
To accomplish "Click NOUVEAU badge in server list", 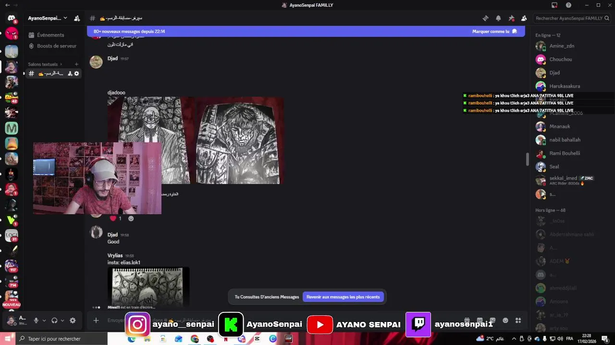I will (12, 305).
